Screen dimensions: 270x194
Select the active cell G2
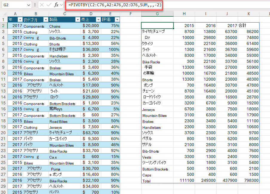[x=157, y=25]
